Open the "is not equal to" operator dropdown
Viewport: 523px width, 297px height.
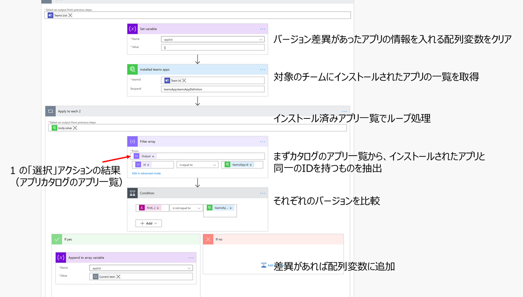pyautogui.click(x=186, y=208)
